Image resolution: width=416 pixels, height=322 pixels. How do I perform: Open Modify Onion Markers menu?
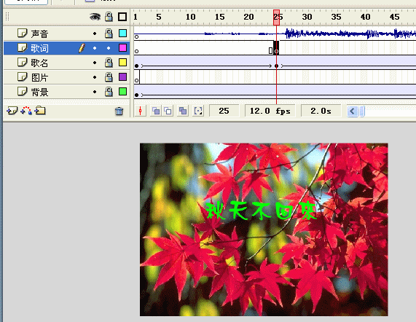click(198, 111)
